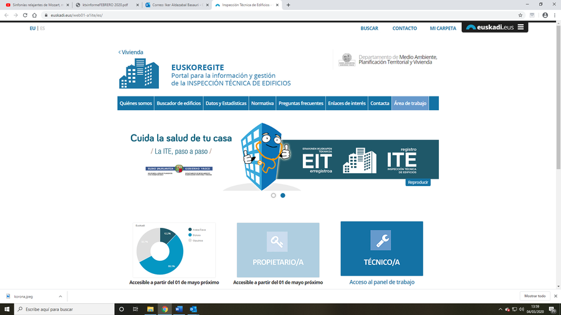Open Task View in taskbar
This screenshot has height=315, width=561.
135,309
